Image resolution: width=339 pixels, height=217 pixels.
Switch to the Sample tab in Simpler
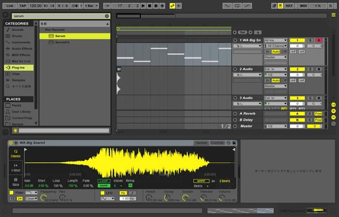201,143
